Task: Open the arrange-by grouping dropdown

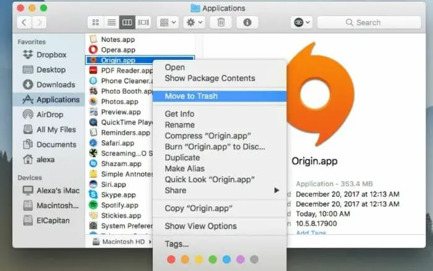Action: [168, 22]
